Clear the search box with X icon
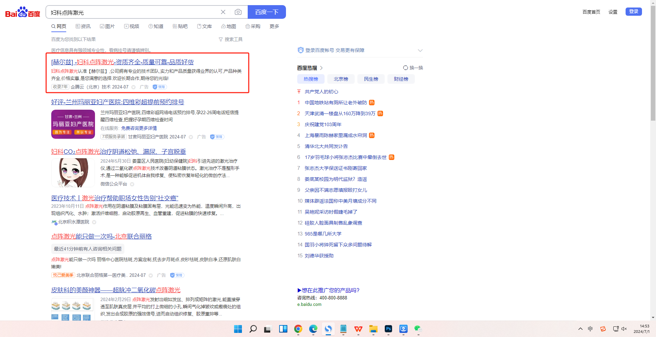This screenshot has height=337, width=656. 223,12
